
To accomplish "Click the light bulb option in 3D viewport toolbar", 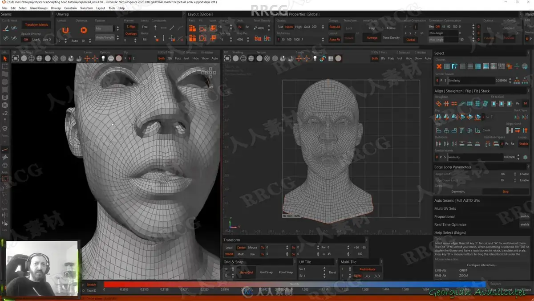I will [103, 58].
